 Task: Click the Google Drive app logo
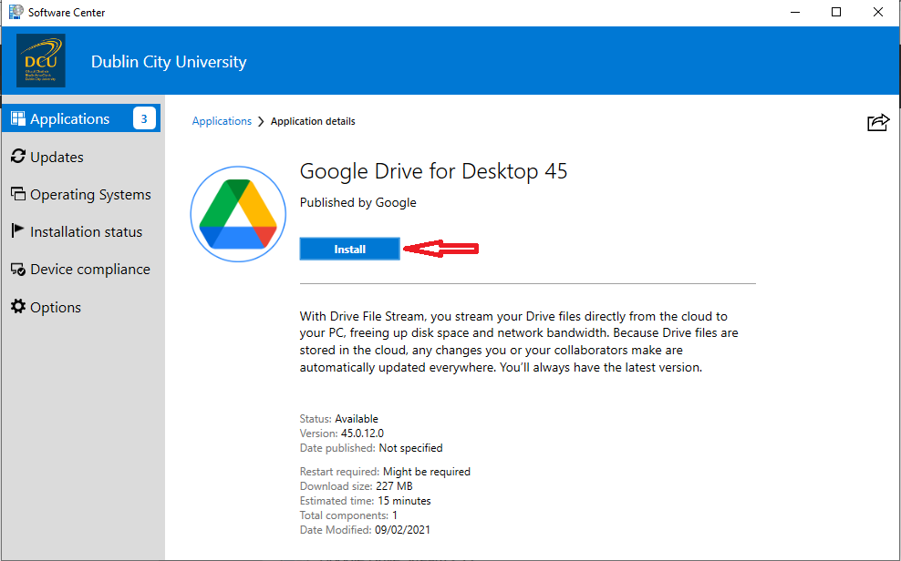coord(238,214)
